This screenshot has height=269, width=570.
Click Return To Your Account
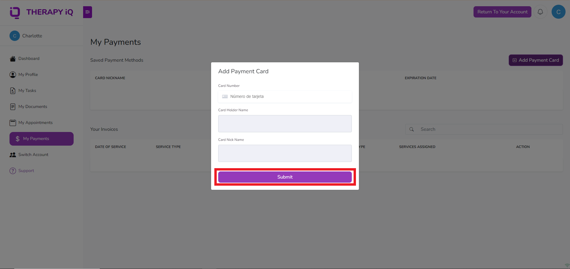pyautogui.click(x=502, y=12)
